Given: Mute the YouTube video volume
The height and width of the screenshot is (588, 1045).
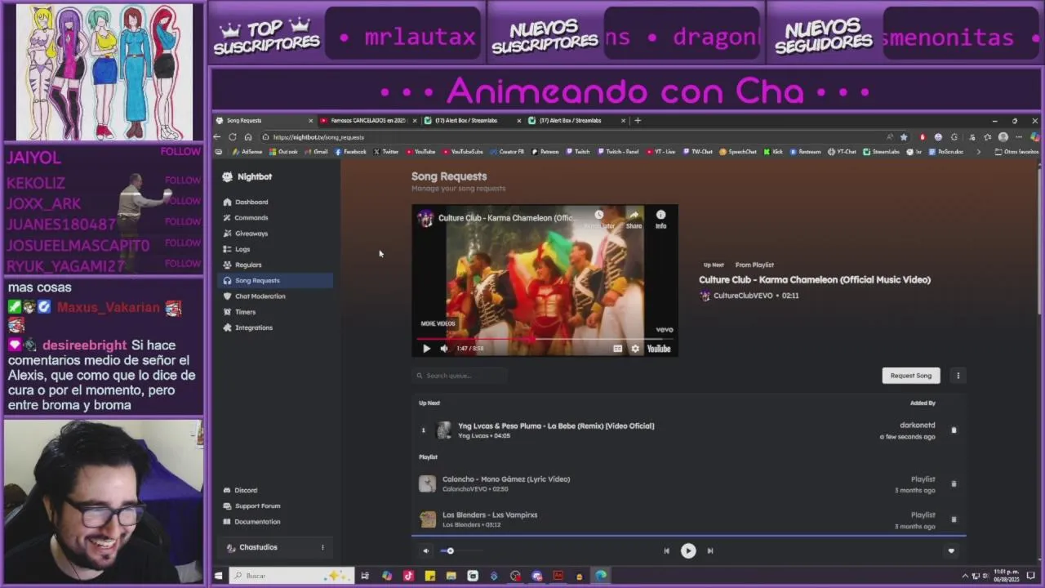Looking at the screenshot, I should pyautogui.click(x=444, y=349).
